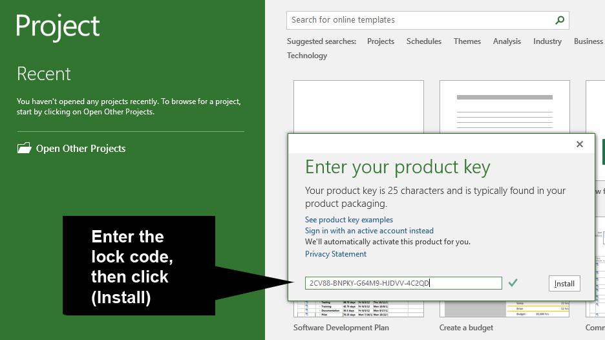This screenshot has width=605, height=340.
Task: Open the Software Development Plan template thumbnail
Action: (359, 309)
